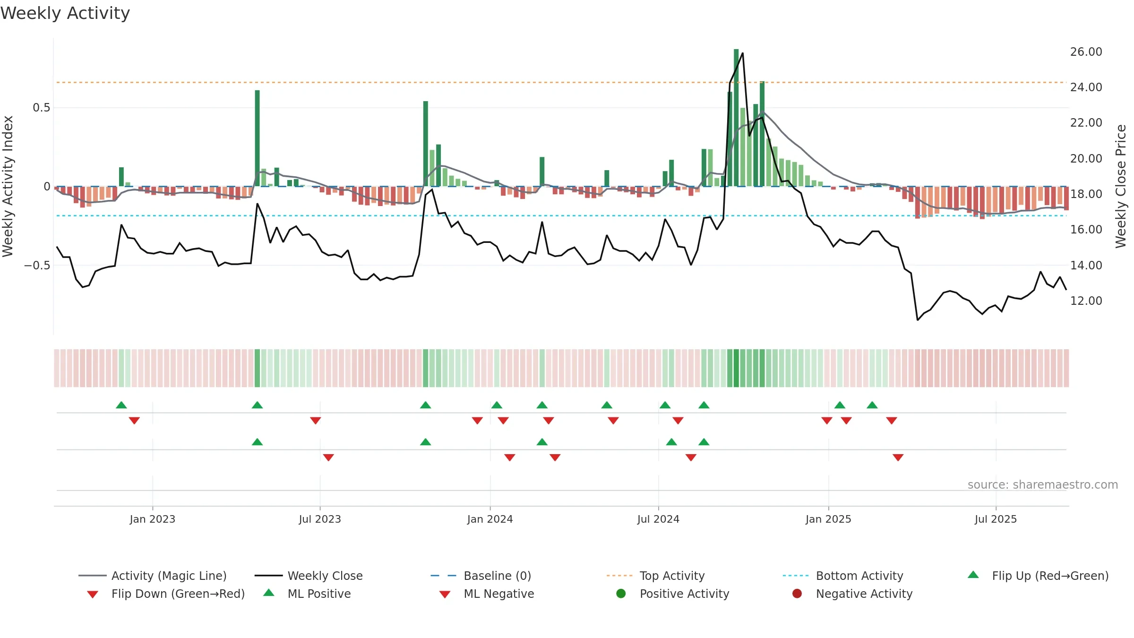Viewport: 1134px width, 638px height.
Task: Click the ML Positive green triangle legend icon
Action: pyautogui.click(x=268, y=593)
